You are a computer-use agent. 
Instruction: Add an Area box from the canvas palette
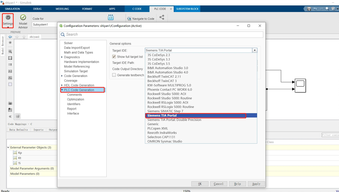click(10, 84)
